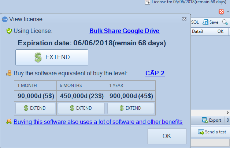Click the 1 YEAR header cell
Screen dimensions: 230x148
click(x=131, y=86)
